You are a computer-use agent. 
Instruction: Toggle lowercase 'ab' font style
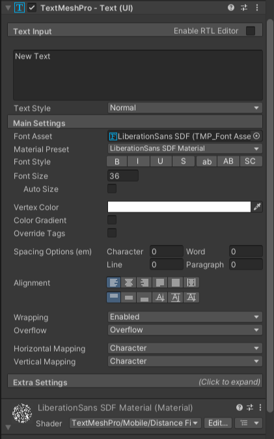click(x=207, y=162)
